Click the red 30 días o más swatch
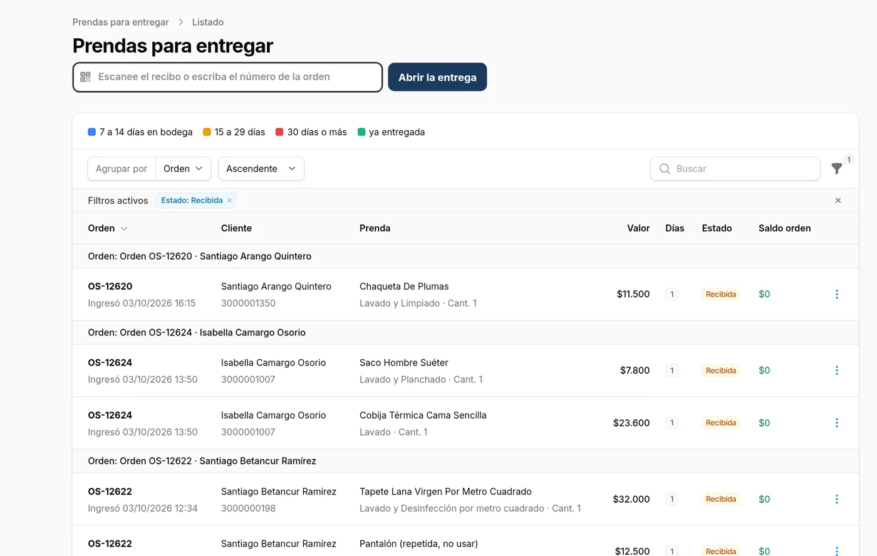The height and width of the screenshot is (556, 877). pyautogui.click(x=279, y=132)
